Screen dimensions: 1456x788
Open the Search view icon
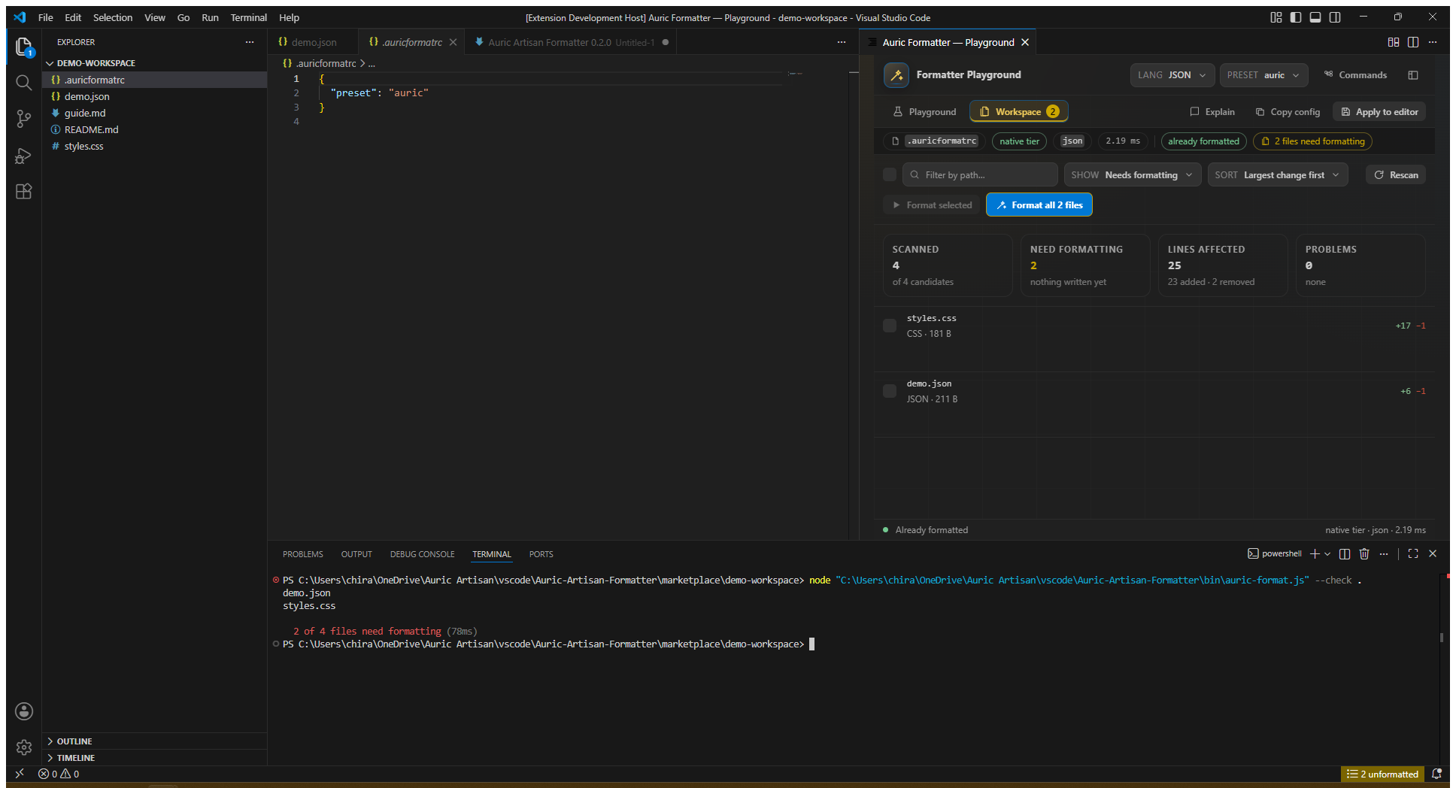click(x=23, y=83)
